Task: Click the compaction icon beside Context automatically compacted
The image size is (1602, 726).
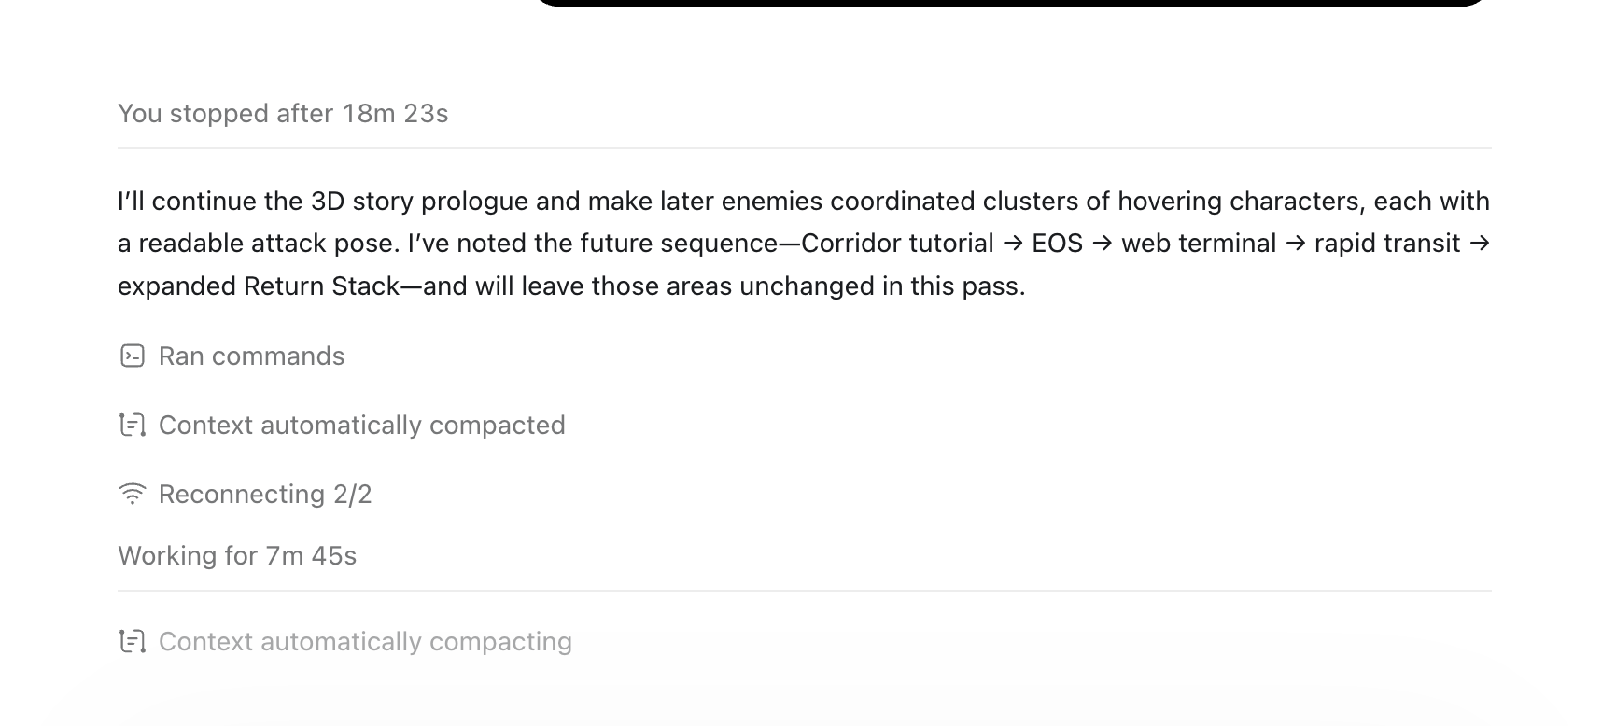Action: 133,426
